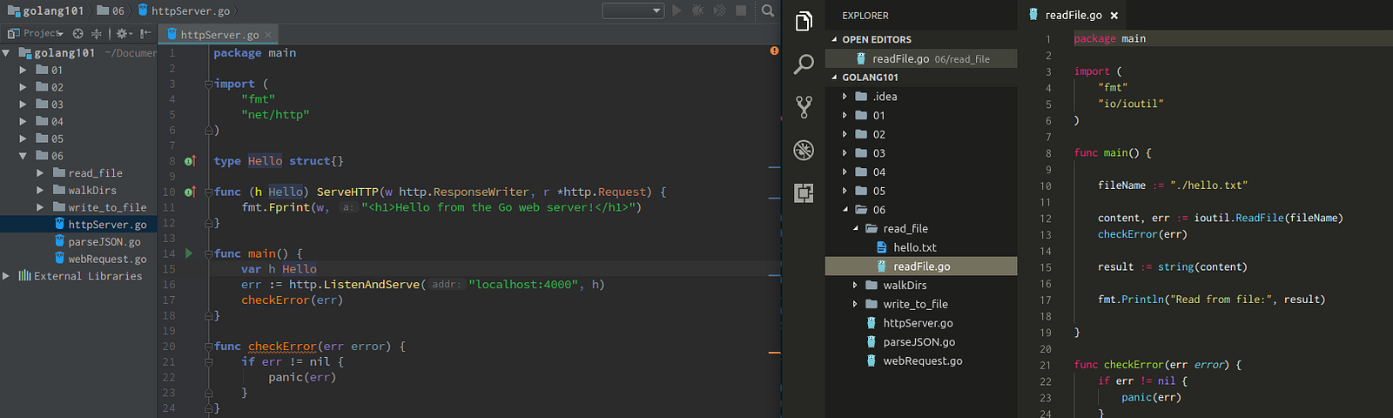Open hello.txt in VS Code explorer

[914, 247]
